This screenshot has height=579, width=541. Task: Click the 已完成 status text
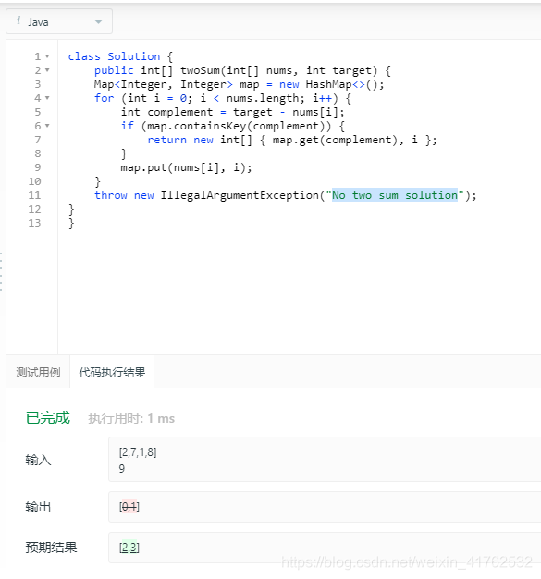(48, 418)
